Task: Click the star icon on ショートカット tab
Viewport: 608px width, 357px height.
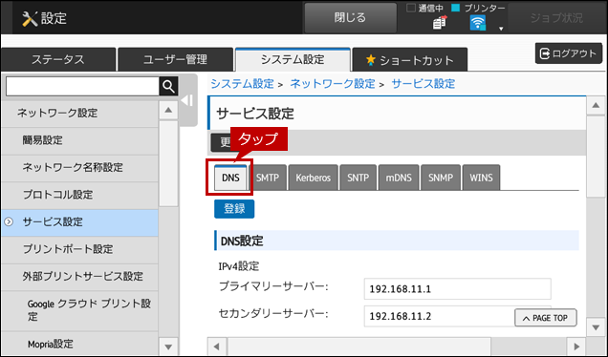Action: click(371, 59)
